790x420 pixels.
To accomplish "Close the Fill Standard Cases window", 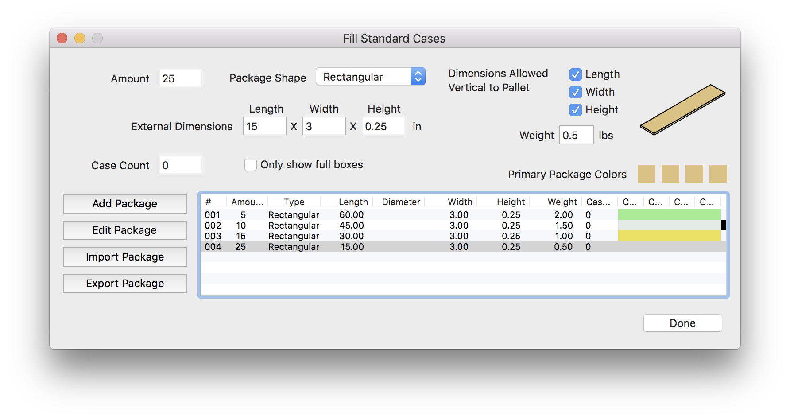I will [x=62, y=38].
